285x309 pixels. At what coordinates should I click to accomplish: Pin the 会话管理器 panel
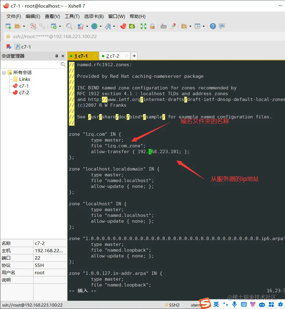point(56,56)
